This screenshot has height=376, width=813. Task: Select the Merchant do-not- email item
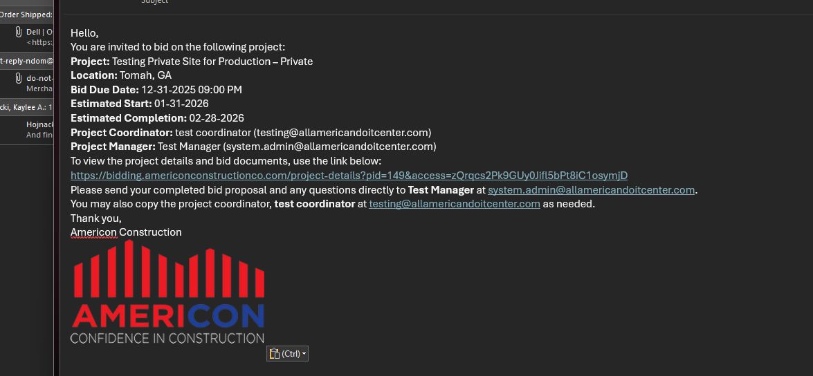click(x=39, y=84)
